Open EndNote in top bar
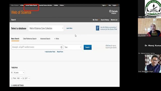Viewport: 161px width, 91px height. pyautogui.click(x=56, y=5)
